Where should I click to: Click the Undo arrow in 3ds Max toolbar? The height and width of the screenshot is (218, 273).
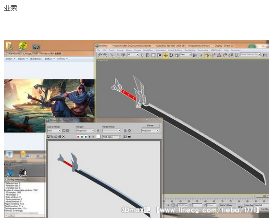(100, 55)
